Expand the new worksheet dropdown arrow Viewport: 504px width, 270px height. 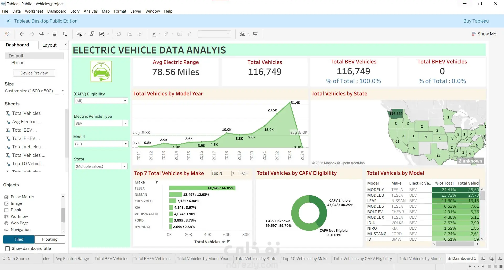click(85, 34)
